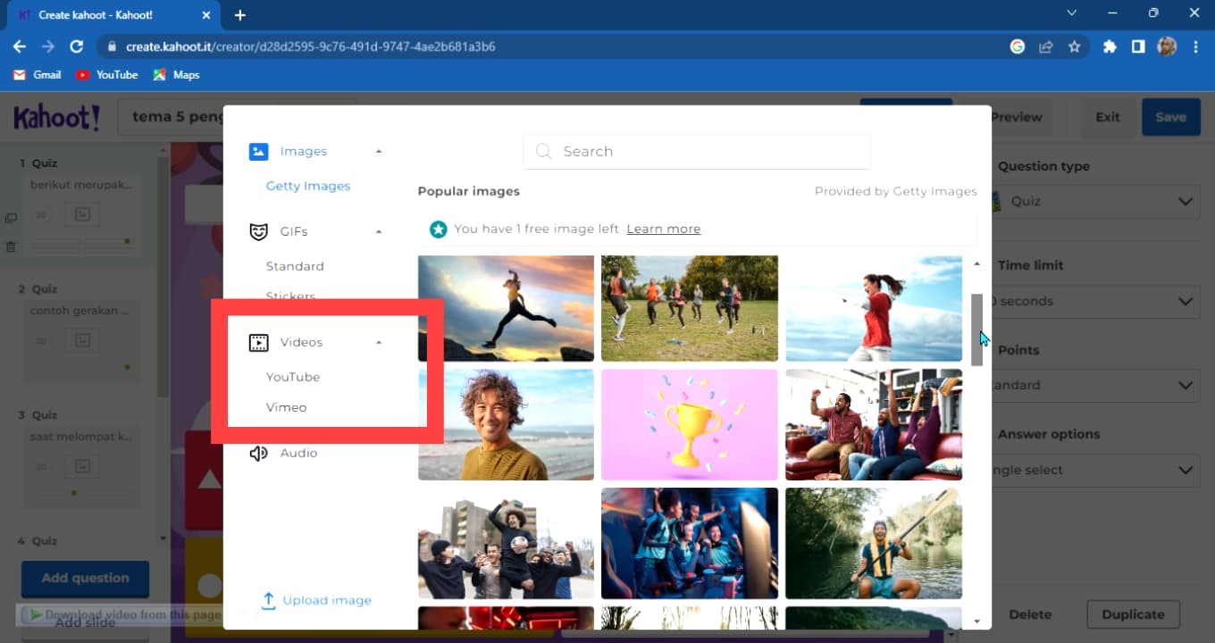Click the image list scrollbar thumb
Viewport: 1215px width, 643px height.
tap(976, 329)
